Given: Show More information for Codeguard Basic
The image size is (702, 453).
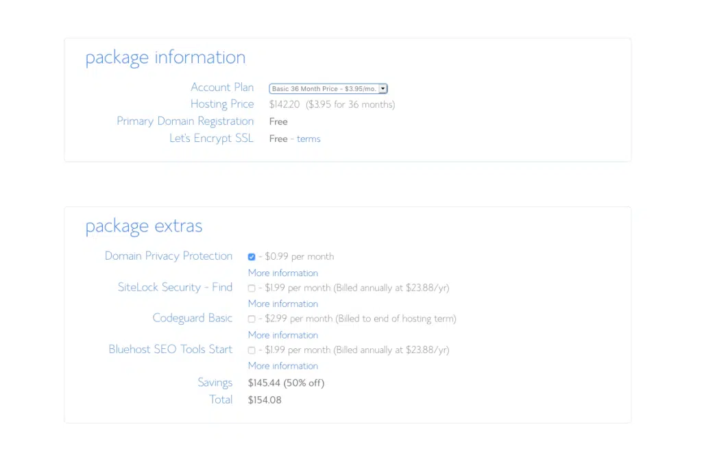Looking at the screenshot, I should pyautogui.click(x=282, y=335).
